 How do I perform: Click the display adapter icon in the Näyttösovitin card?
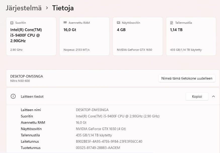pos(119,22)
